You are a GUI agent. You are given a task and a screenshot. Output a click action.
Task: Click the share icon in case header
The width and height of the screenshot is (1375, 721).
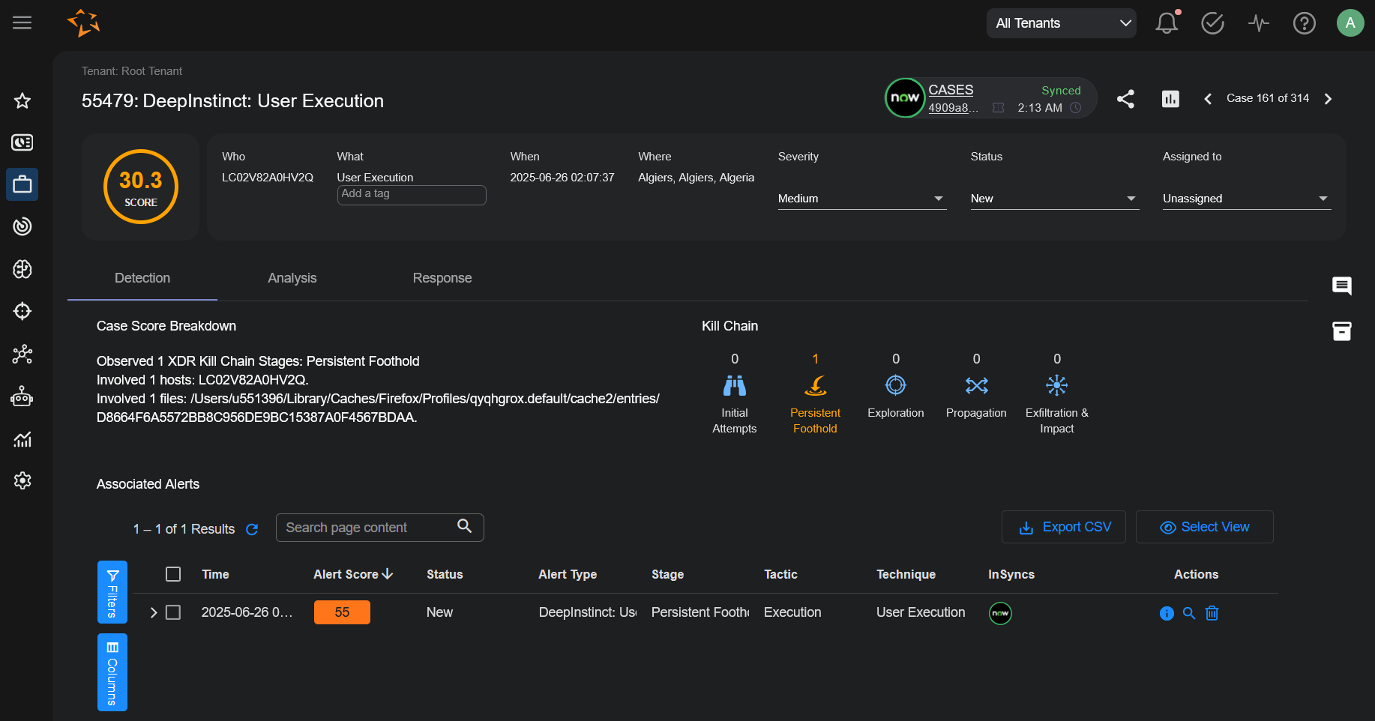coord(1125,99)
